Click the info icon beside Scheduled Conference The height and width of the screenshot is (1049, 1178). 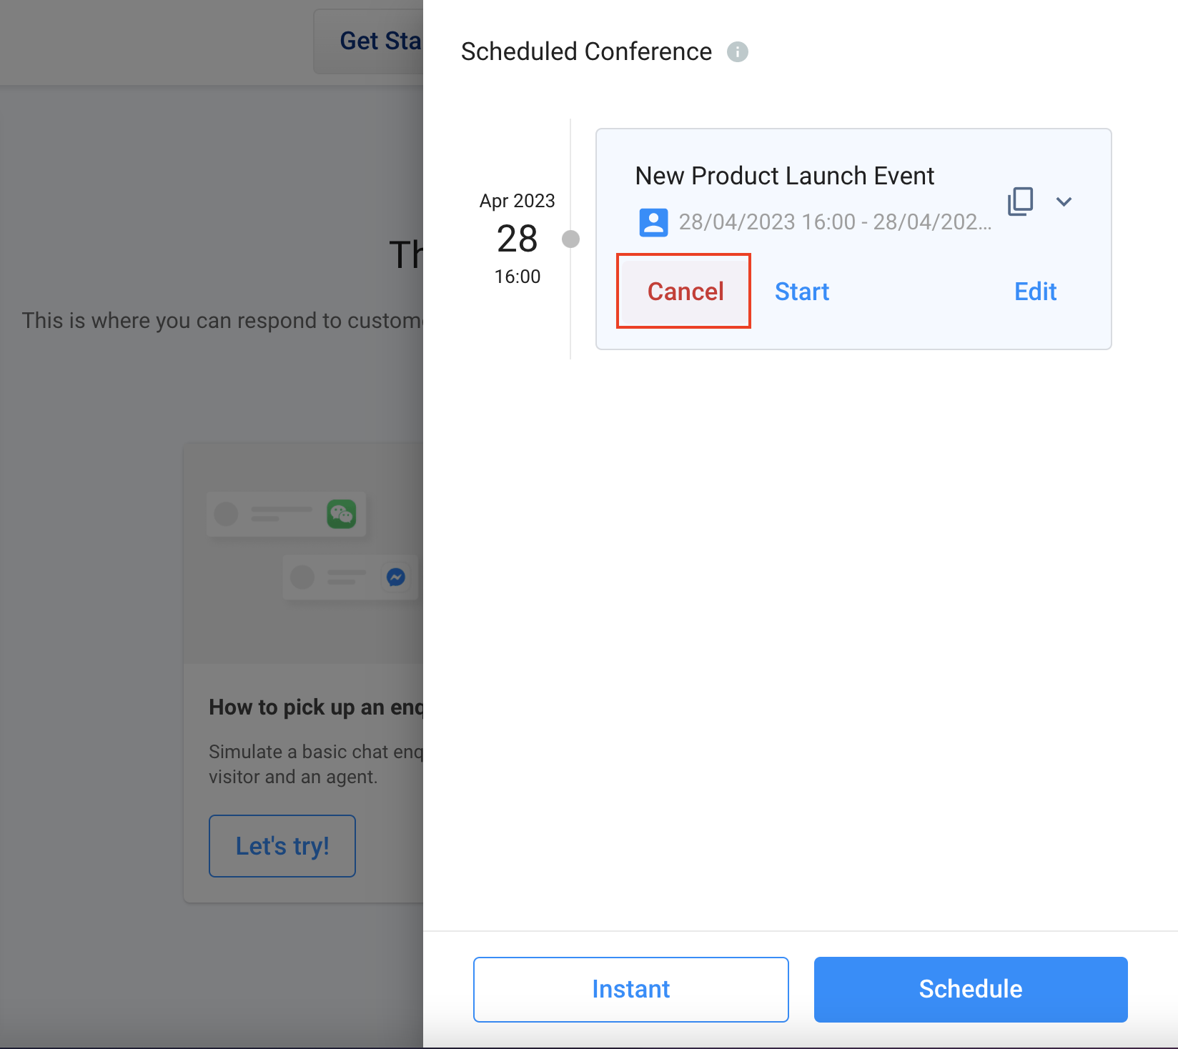(738, 52)
